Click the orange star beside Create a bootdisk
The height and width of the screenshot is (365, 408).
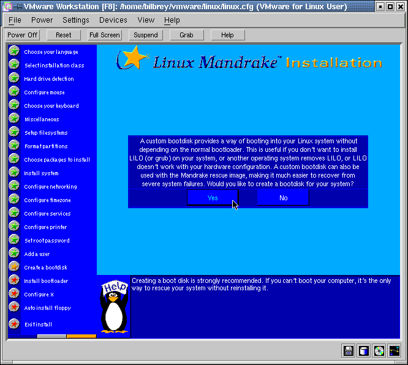pyautogui.click(x=14, y=267)
